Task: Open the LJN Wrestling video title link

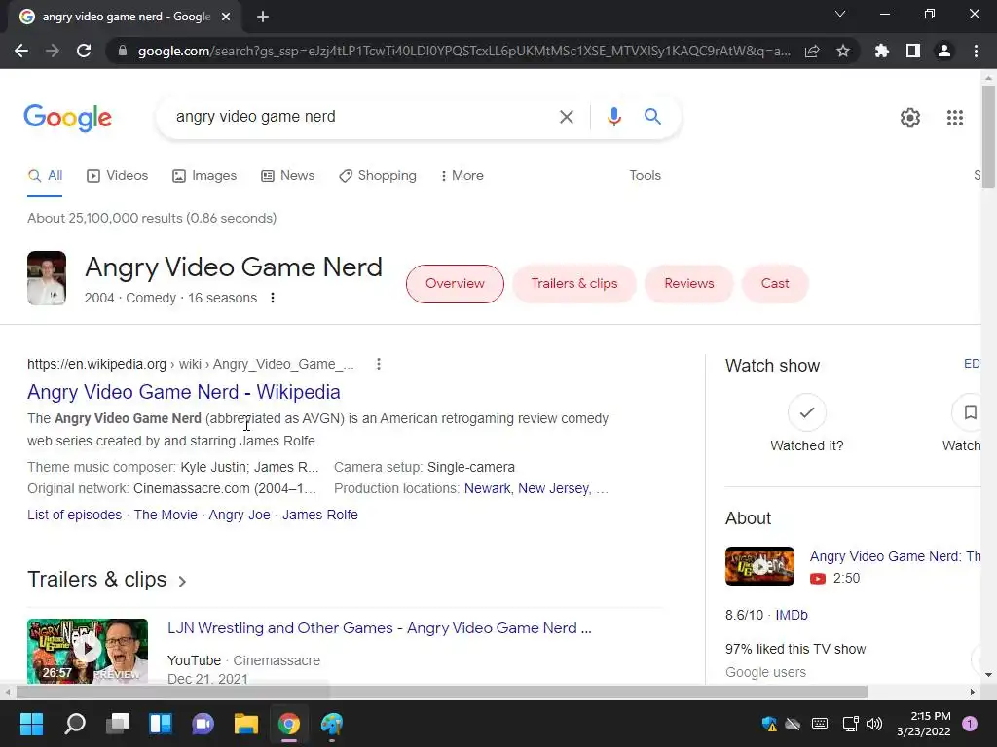Action: (380, 628)
